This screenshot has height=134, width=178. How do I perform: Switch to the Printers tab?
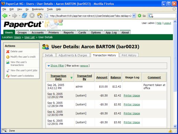(53, 32)
